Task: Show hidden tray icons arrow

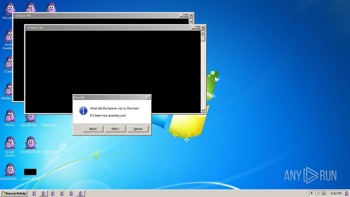Action: pyautogui.click(x=311, y=193)
